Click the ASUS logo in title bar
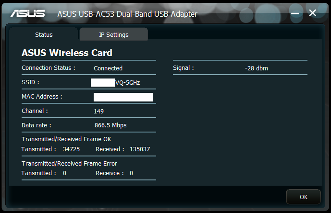The image size is (331, 213). click(27, 13)
